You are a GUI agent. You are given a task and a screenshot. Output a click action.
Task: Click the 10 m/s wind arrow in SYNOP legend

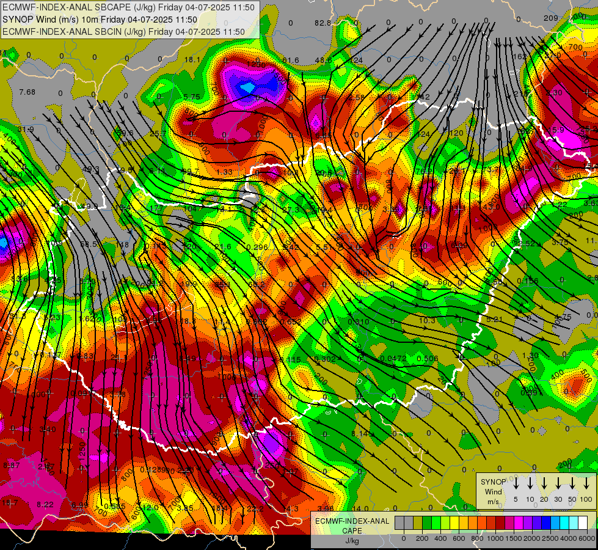(530, 483)
